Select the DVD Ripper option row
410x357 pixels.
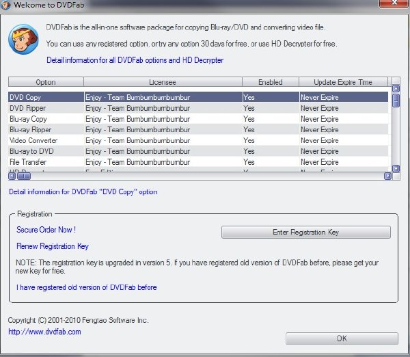coord(198,108)
